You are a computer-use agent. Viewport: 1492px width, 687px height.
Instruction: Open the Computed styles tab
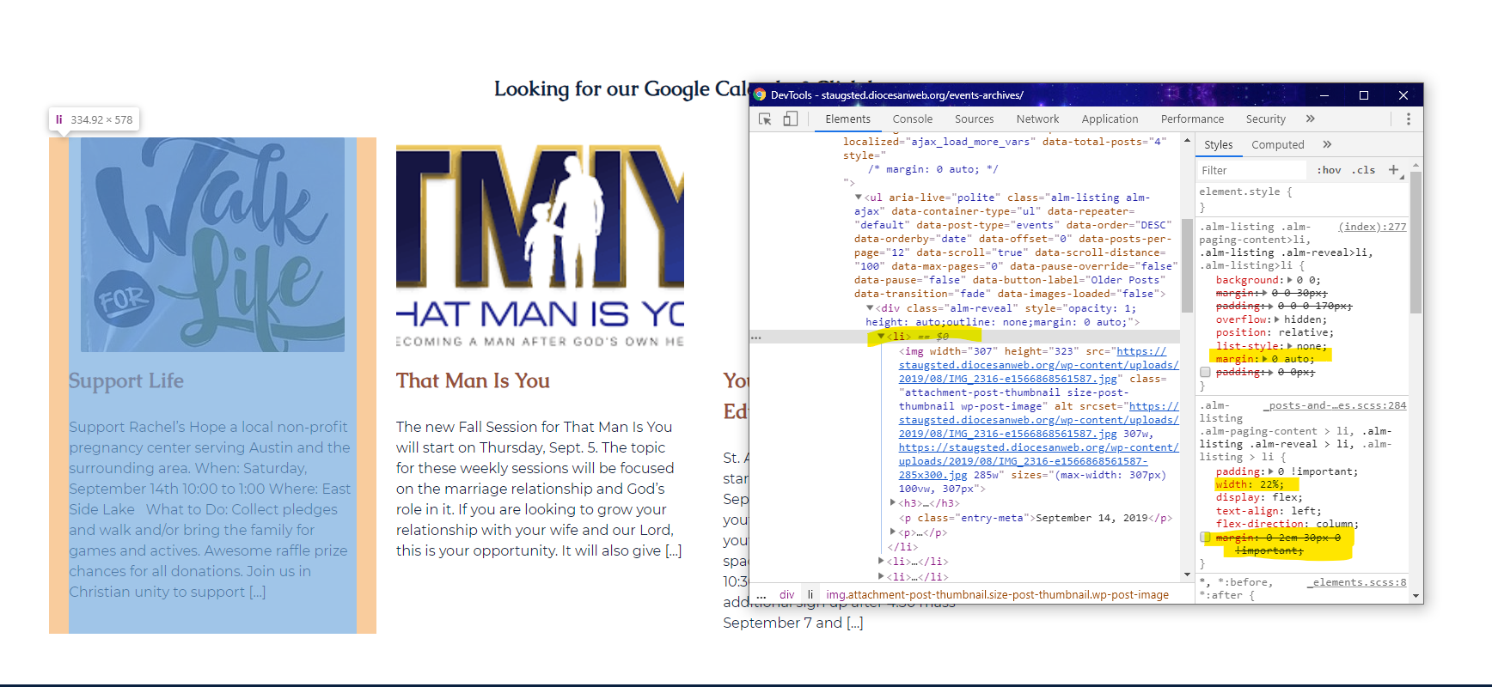(1277, 144)
